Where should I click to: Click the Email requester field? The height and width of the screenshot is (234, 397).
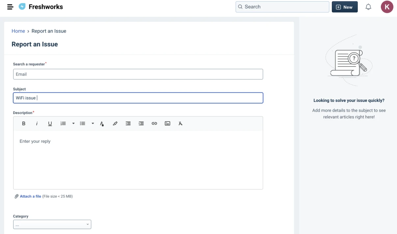click(x=138, y=74)
